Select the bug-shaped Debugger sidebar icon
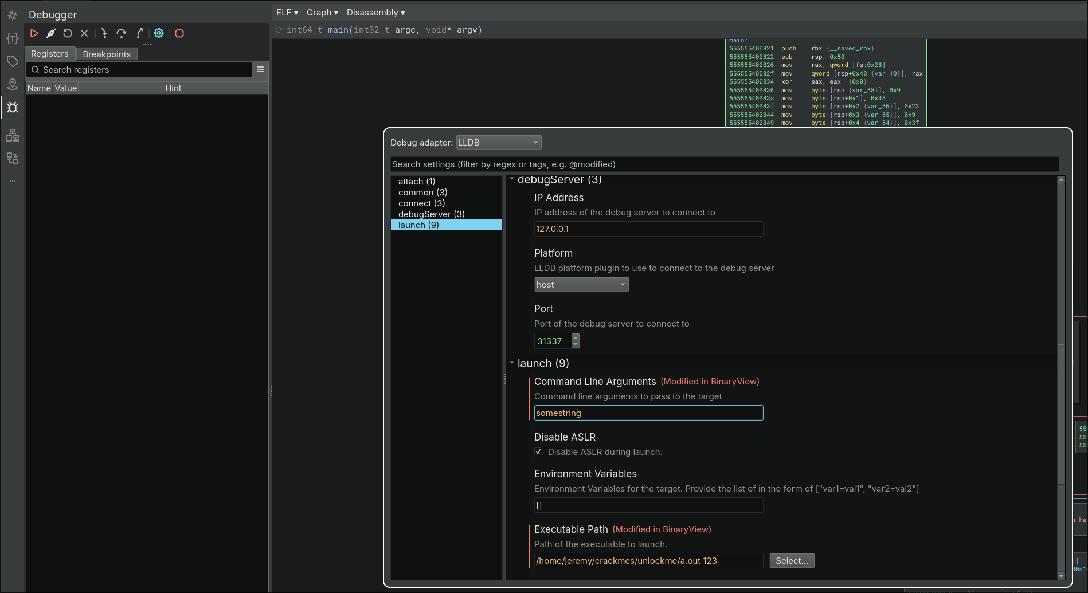This screenshot has width=1088, height=593. tap(13, 107)
